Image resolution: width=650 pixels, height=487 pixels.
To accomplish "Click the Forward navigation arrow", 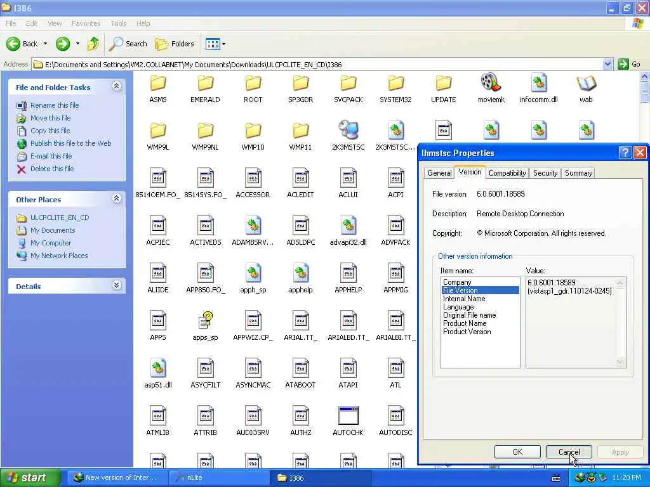I will point(63,44).
